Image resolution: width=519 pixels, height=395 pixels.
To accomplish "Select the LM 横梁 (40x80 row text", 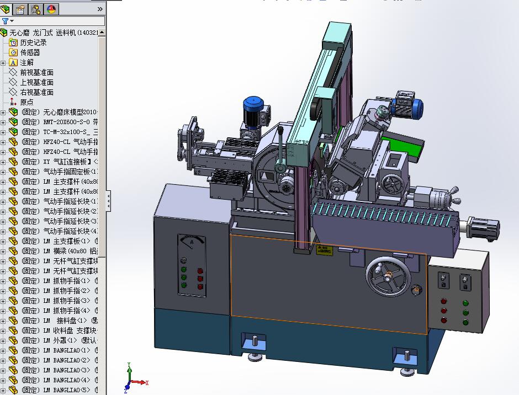I will (x=60, y=251).
